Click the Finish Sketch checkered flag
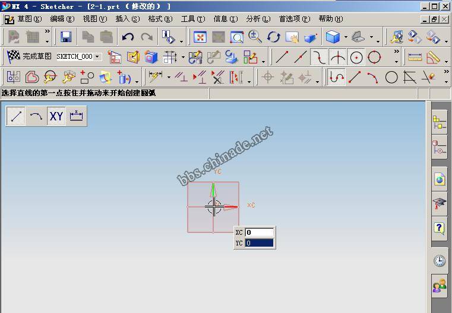 (x=13, y=56)
